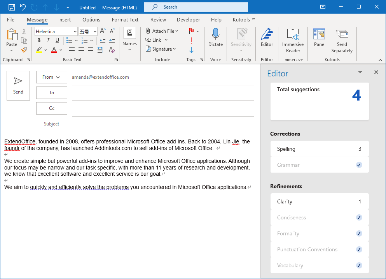Open the Editor pane options arrow
This screenshot has height=279, width=386.
360,72
